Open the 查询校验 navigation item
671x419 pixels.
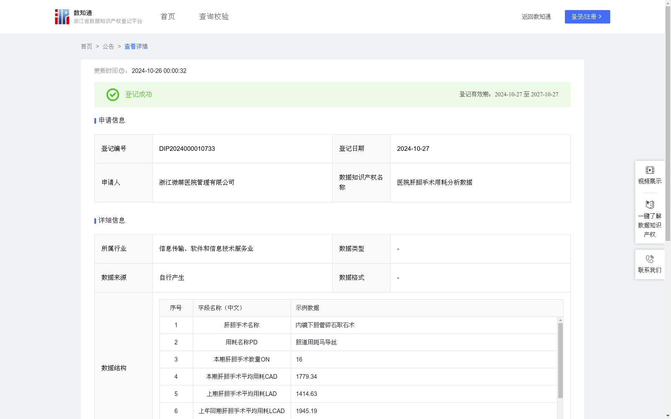(214, 17)
